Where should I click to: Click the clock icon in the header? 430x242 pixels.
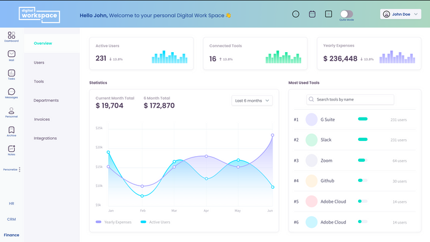[295, 14]
